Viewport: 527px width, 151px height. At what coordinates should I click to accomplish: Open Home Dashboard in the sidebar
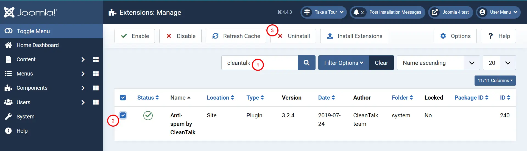(x=38, y=45)
